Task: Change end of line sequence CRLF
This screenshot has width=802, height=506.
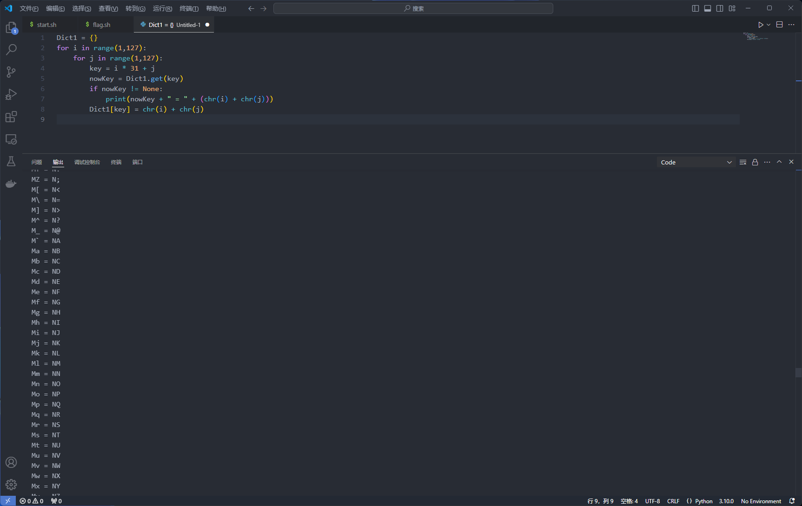Action: [x=673, y=501]
